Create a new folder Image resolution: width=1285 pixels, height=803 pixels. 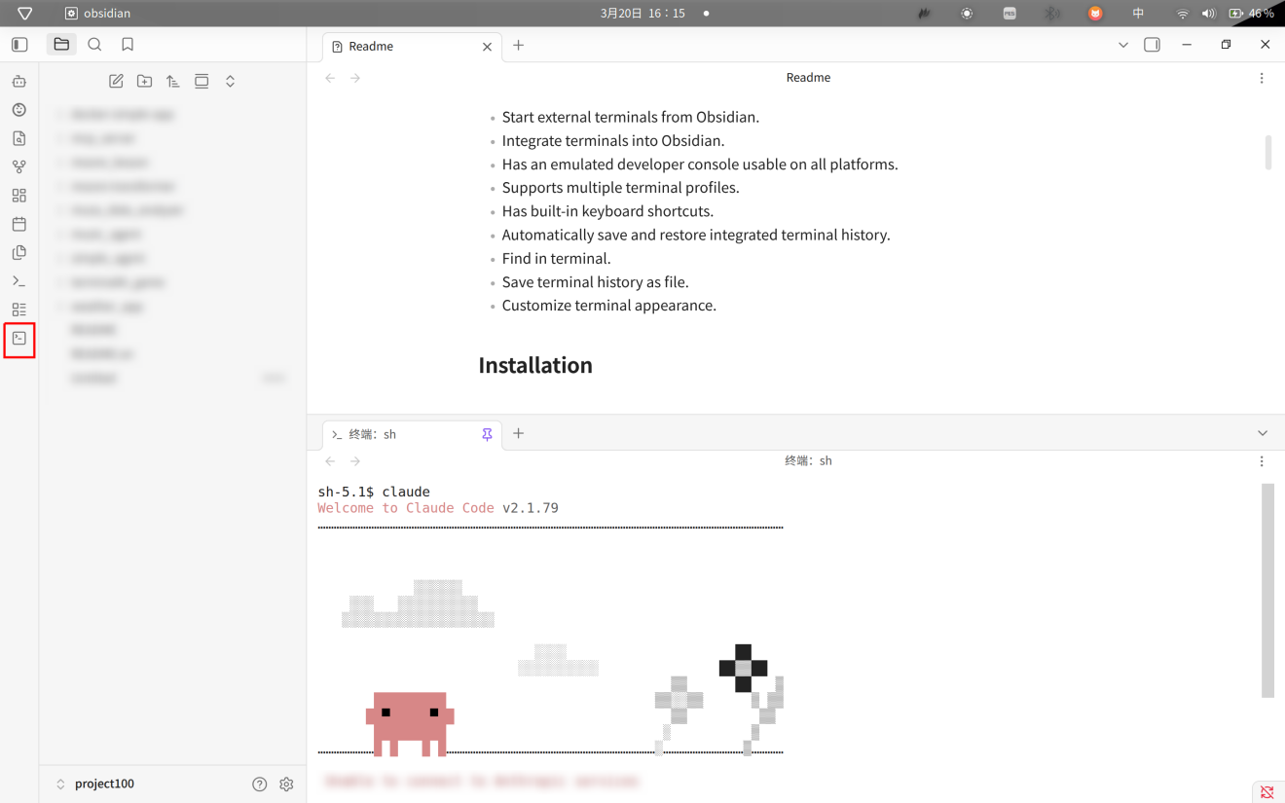(x=144, y=82)
